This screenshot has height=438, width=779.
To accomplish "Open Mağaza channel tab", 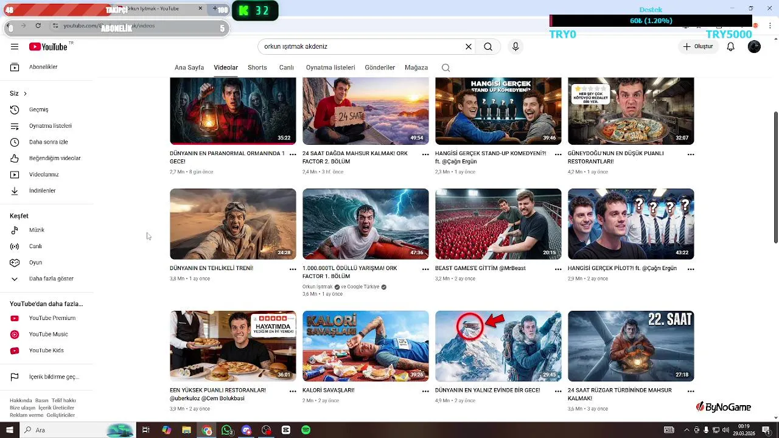I will pos(416,68).
